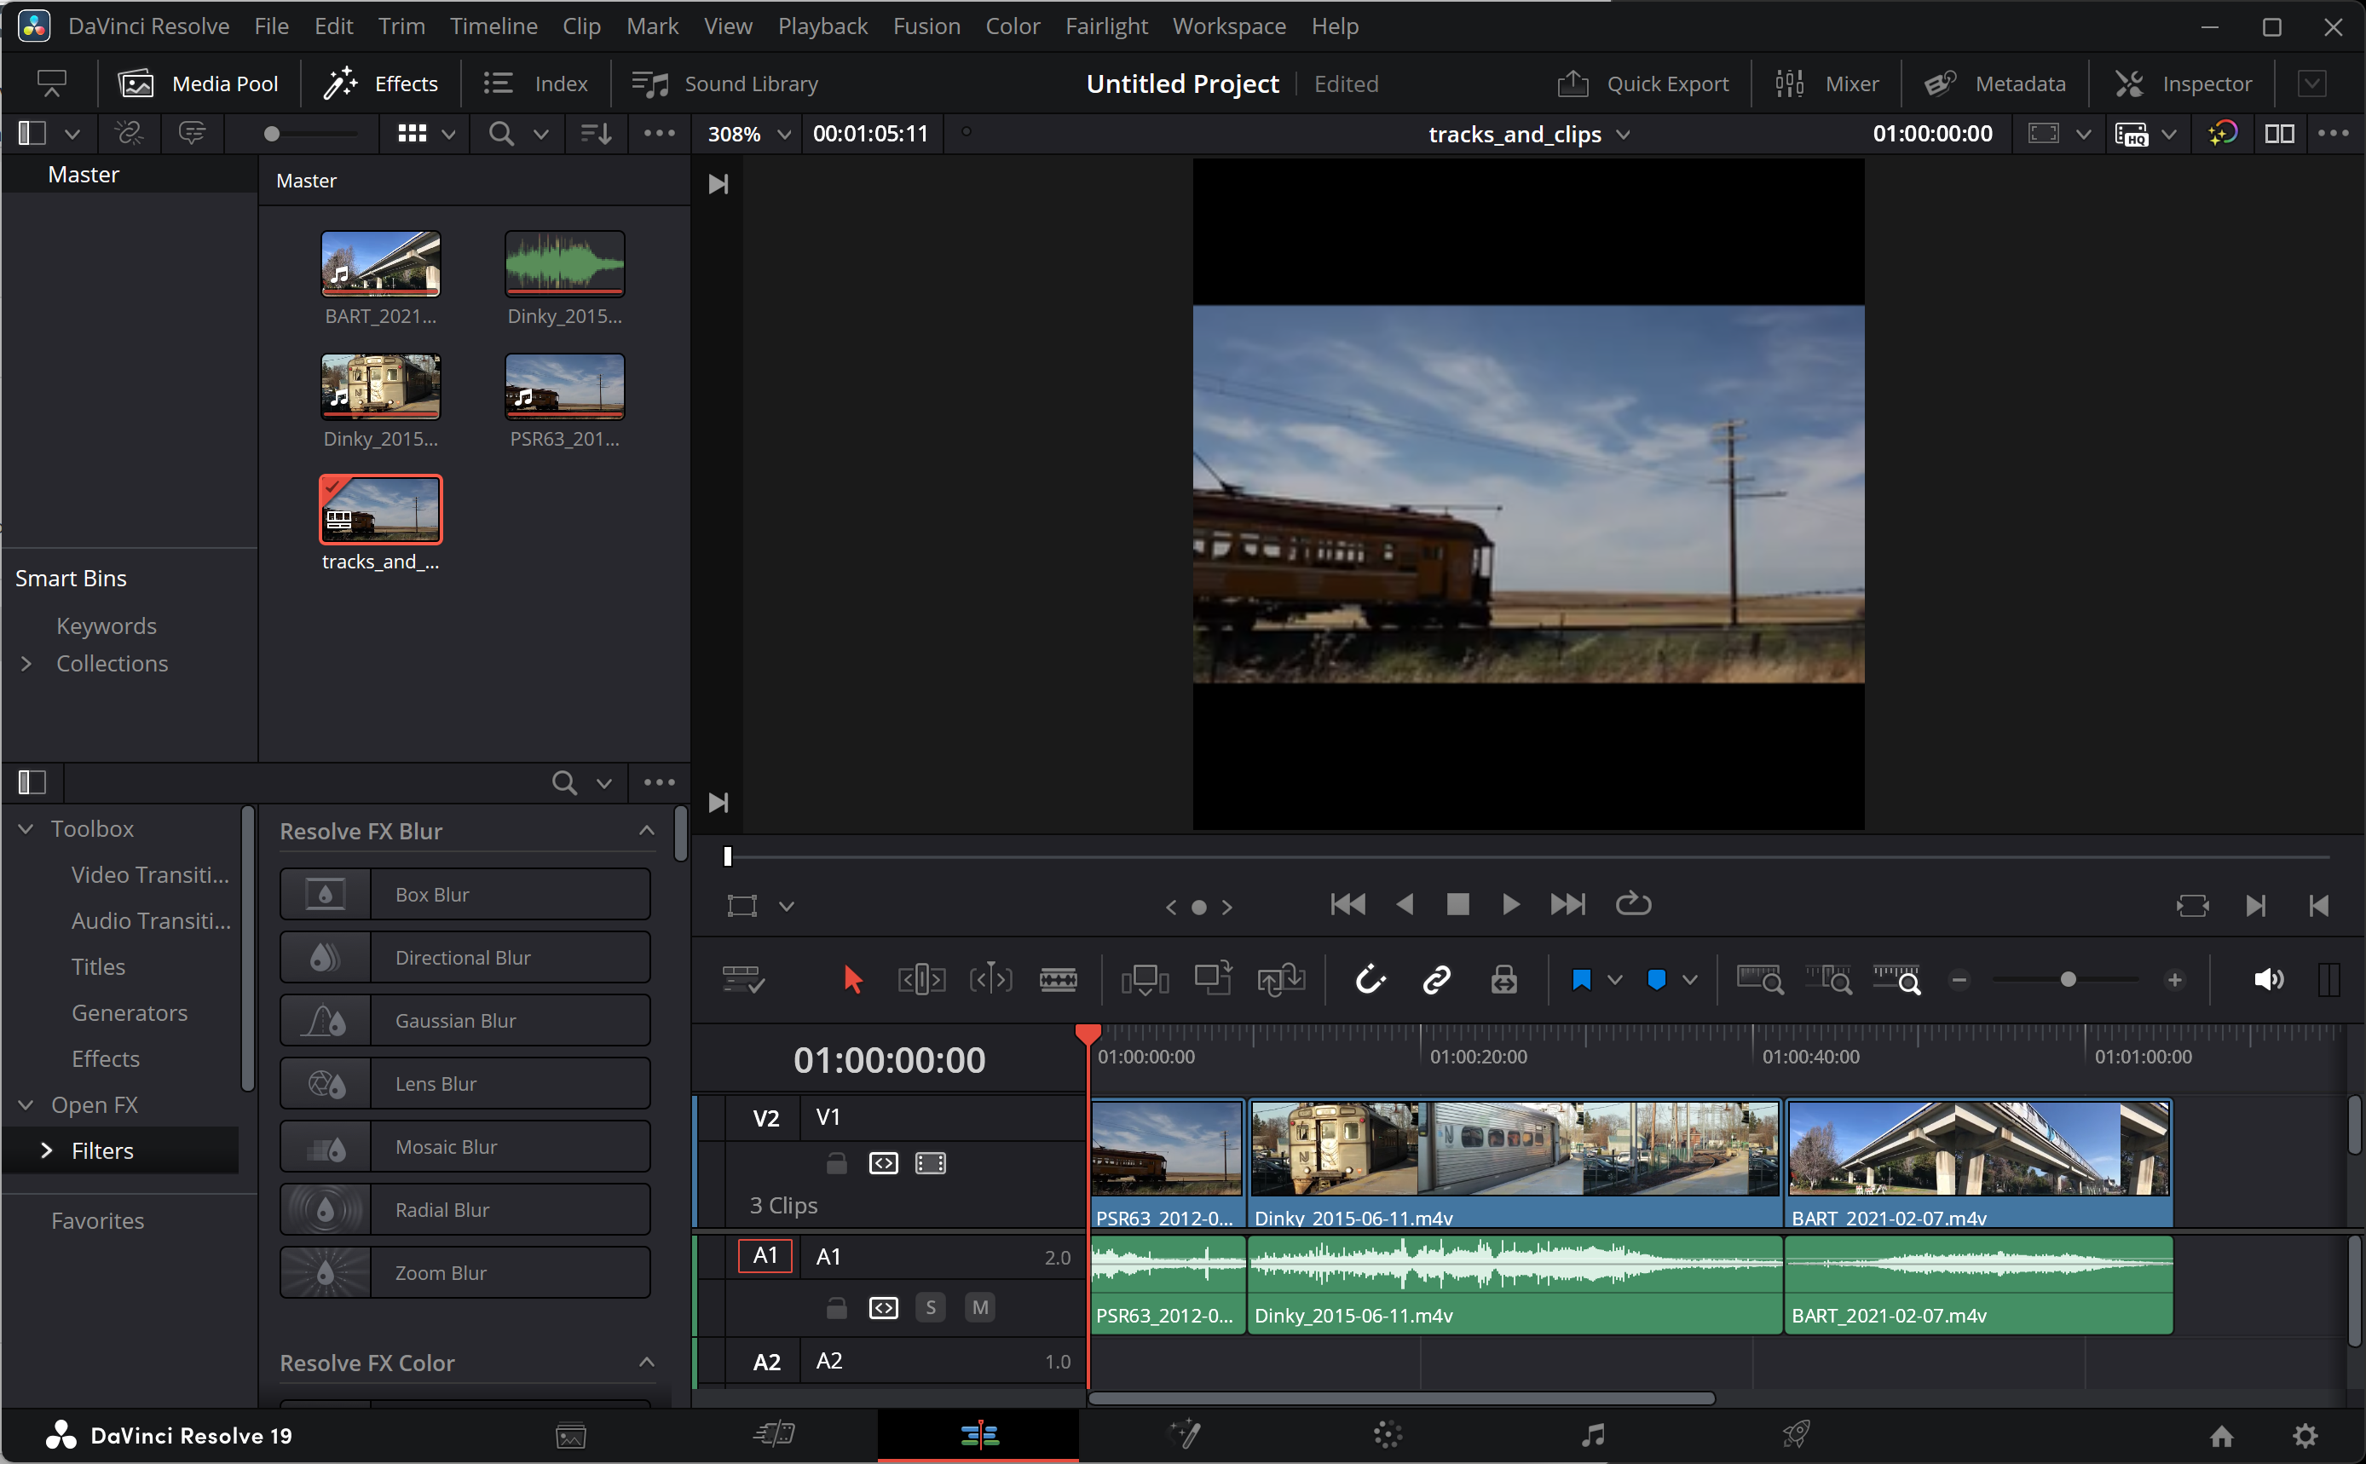The height and width of the screenshot is (1464, 2366).
Task: Open project settings gear icon
Action: click(2305, 1435)
